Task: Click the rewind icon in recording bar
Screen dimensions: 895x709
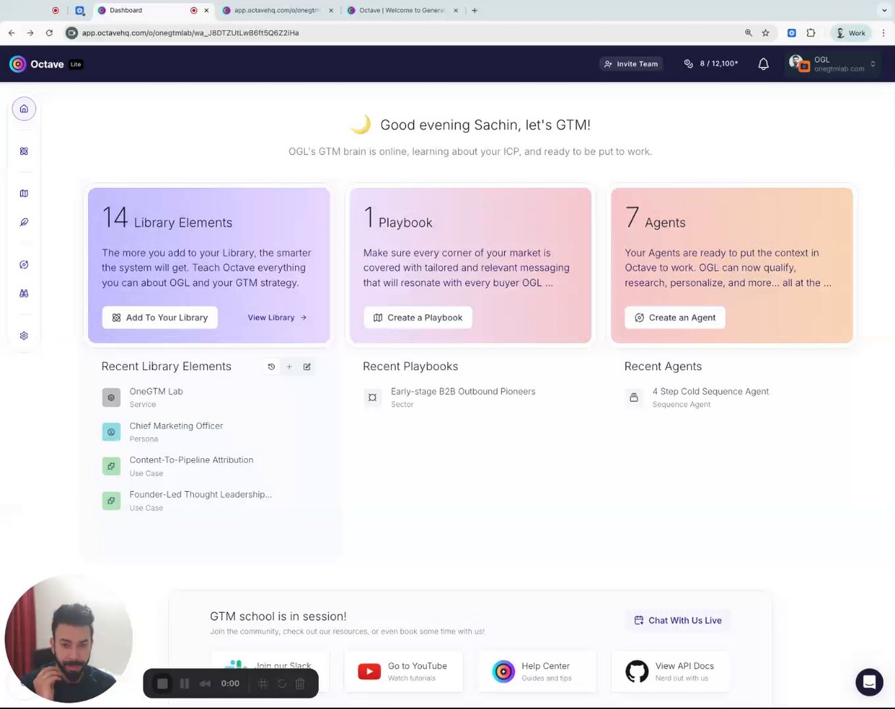Action: click(205, 684)
